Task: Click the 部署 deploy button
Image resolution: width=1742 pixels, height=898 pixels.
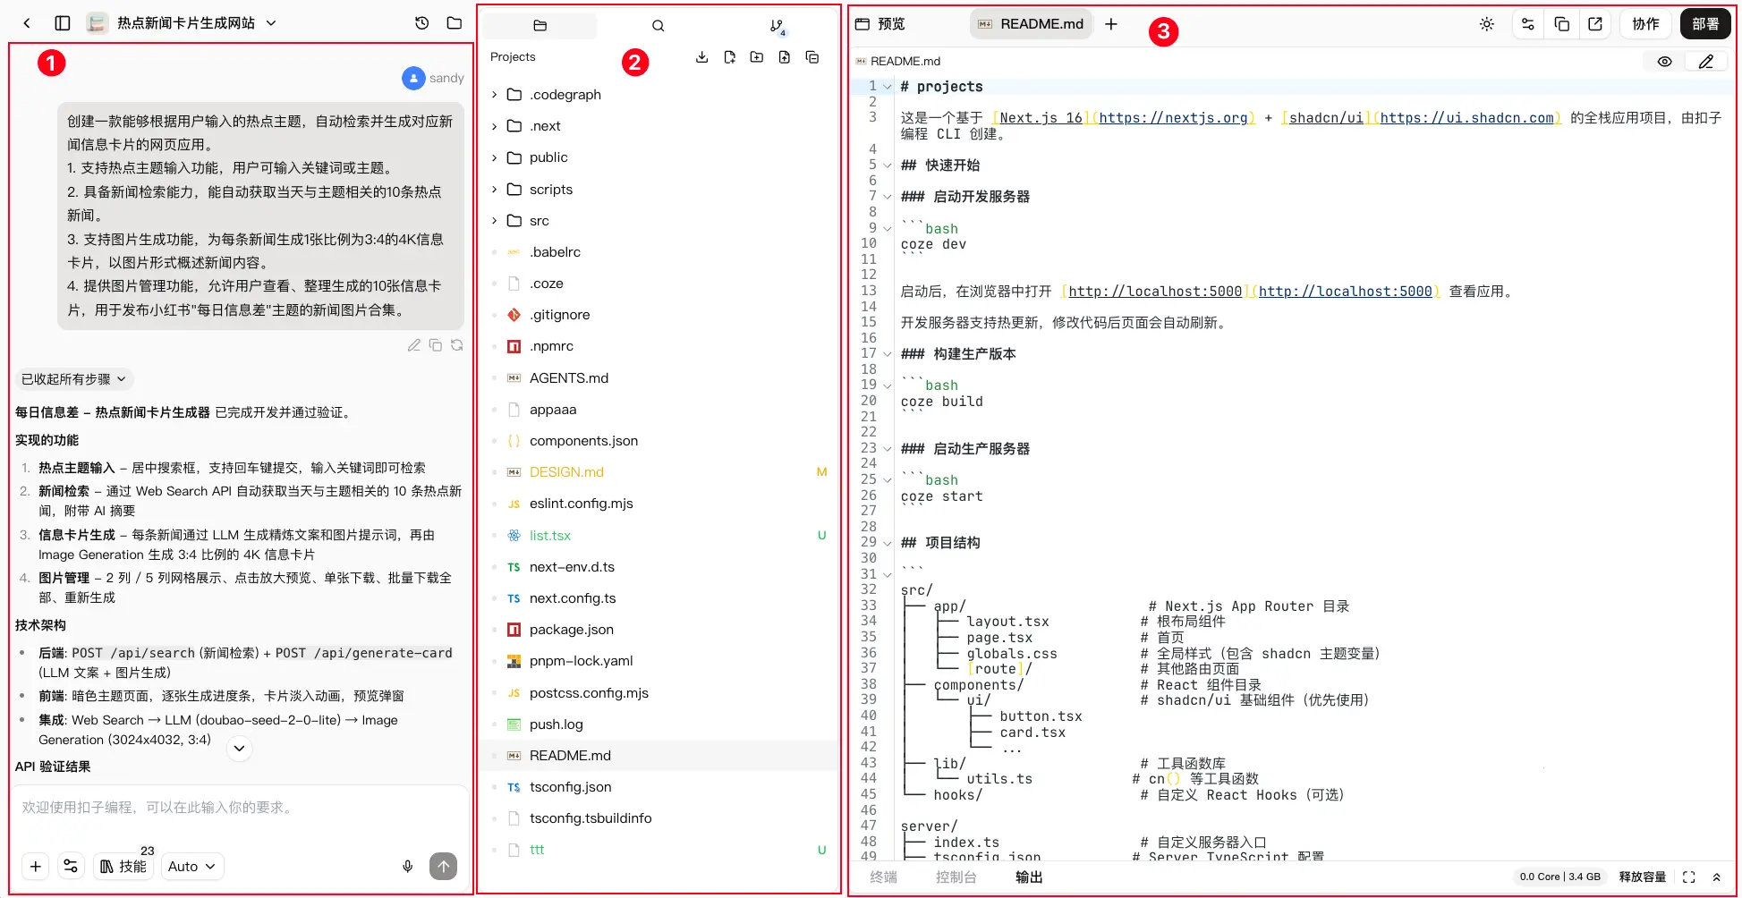Action: (x=1705, y=24)
